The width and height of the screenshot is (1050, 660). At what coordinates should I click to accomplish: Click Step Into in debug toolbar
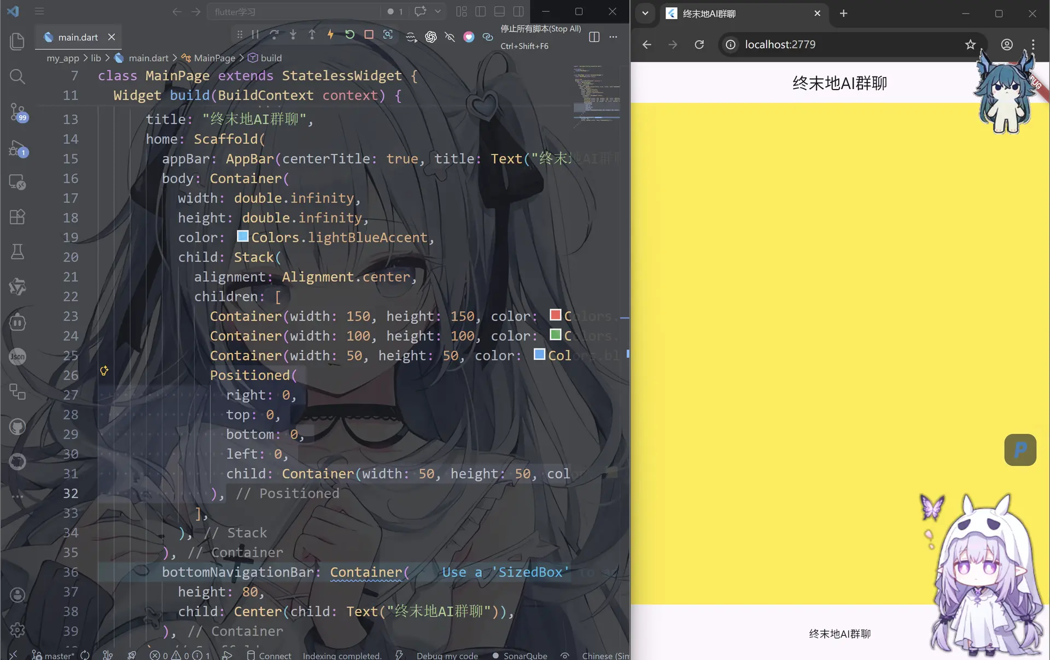point(293,34)
